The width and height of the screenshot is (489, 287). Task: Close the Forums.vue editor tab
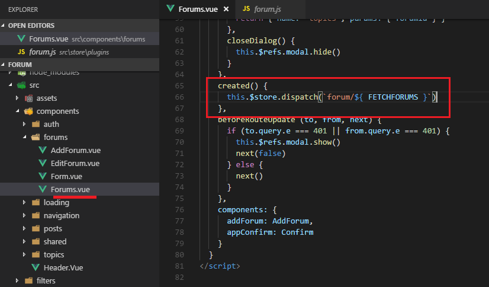pyautogui.click(x=226, y=9)
